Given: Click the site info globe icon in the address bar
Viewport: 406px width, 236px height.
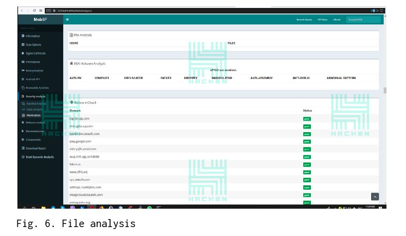Looking at the screenshot, I should coord(54,10).
